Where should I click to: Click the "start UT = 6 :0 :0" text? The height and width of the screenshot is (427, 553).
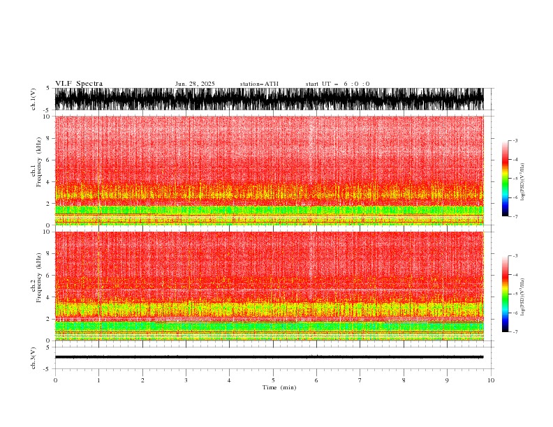(x=337, y=84)
